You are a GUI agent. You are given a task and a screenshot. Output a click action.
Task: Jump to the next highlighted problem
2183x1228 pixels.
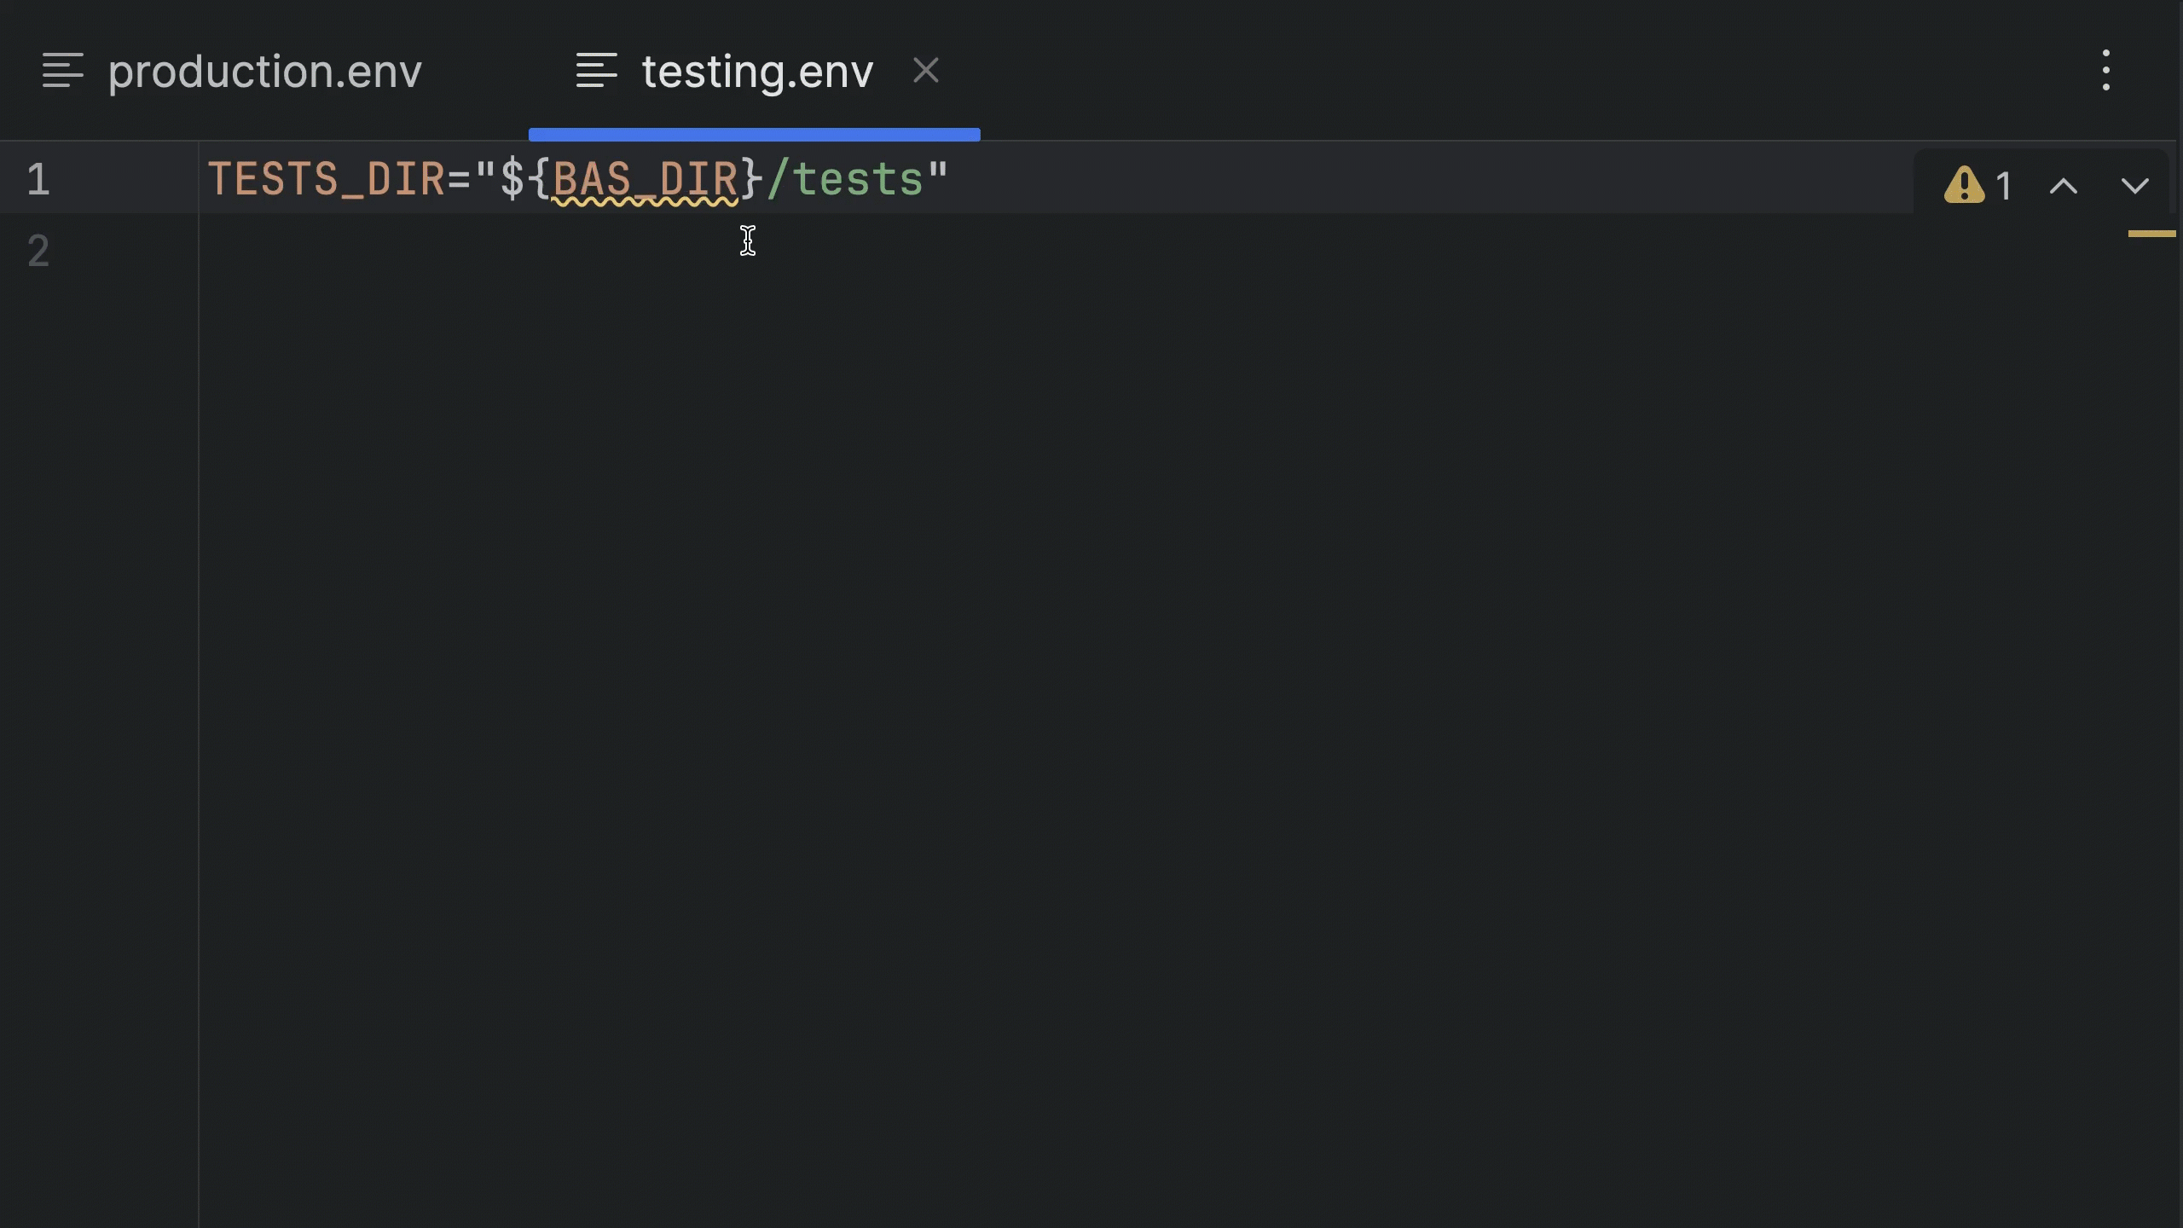point(2135,185)
